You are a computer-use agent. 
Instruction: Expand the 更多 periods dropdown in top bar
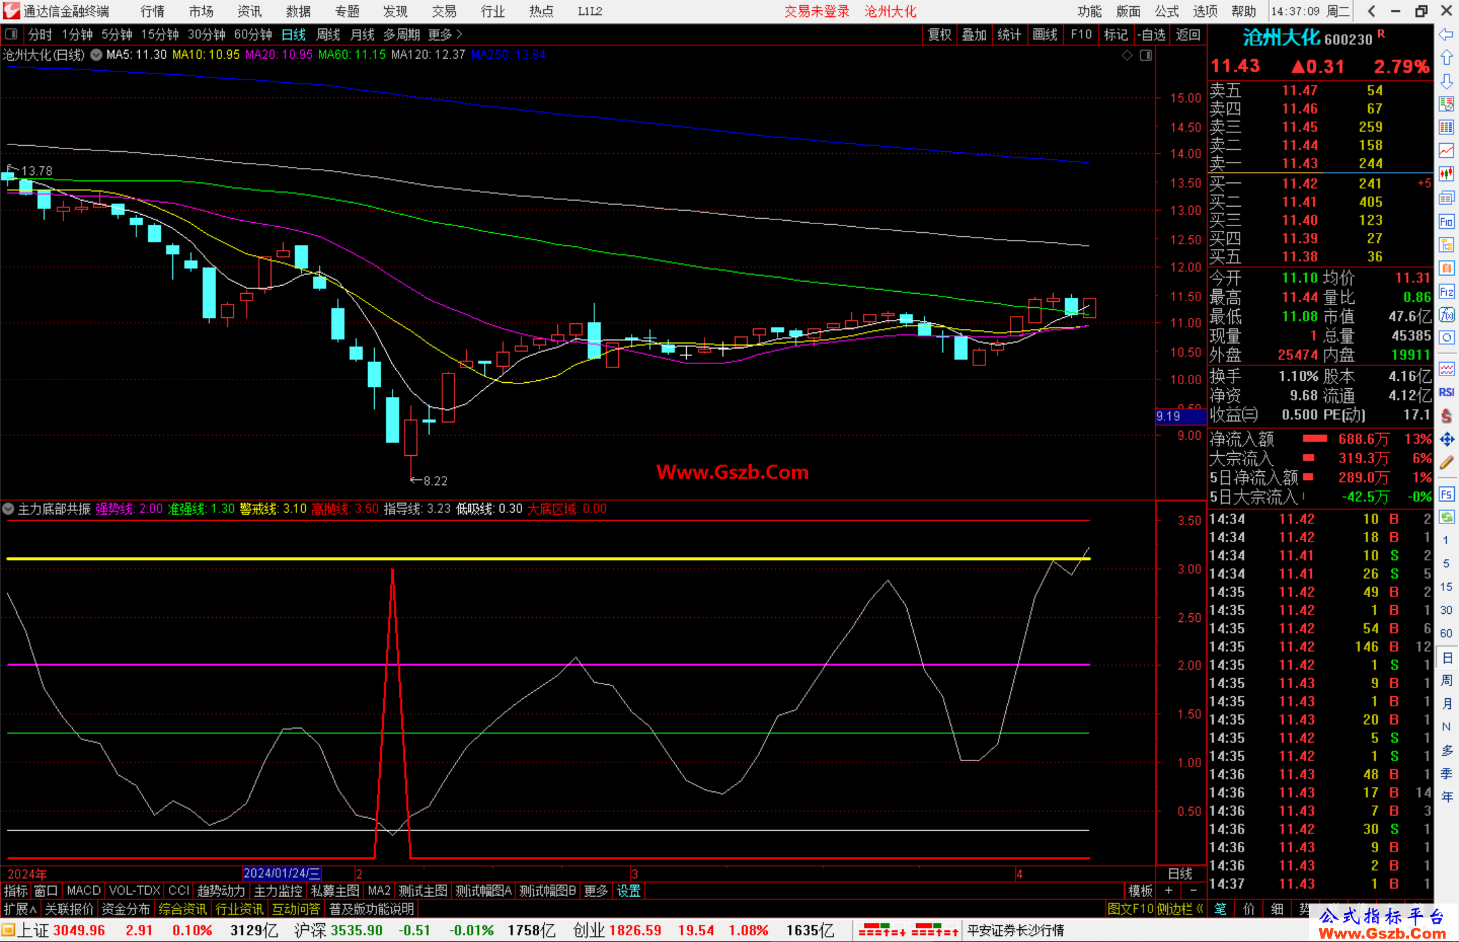[x=445, y=34]
